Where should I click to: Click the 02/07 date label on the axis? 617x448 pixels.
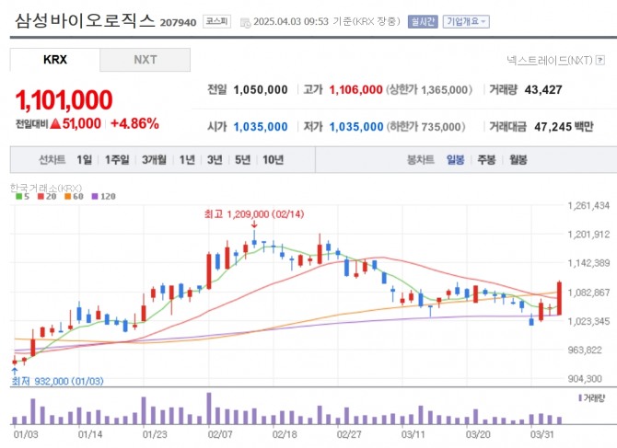click(x=220, y=434)
